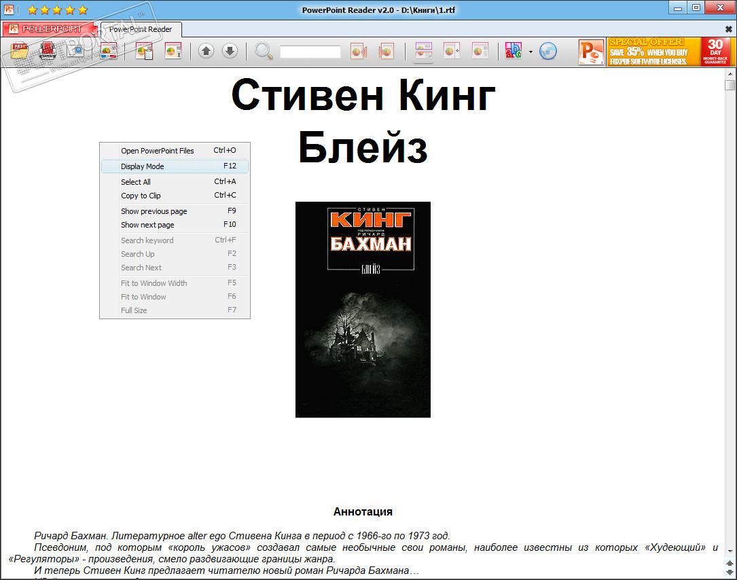Click the app icon in title bar
The height and width of the screenshot is (580, 737).
(x=8, y=9)
